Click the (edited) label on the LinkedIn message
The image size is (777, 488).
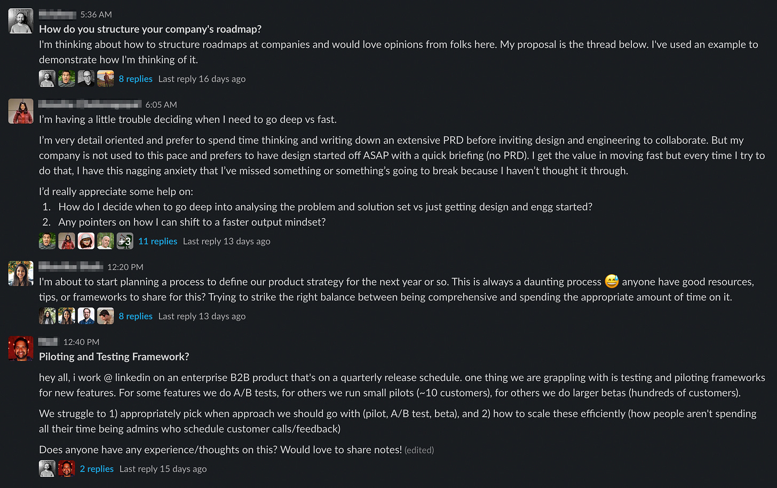click(419, 450)
